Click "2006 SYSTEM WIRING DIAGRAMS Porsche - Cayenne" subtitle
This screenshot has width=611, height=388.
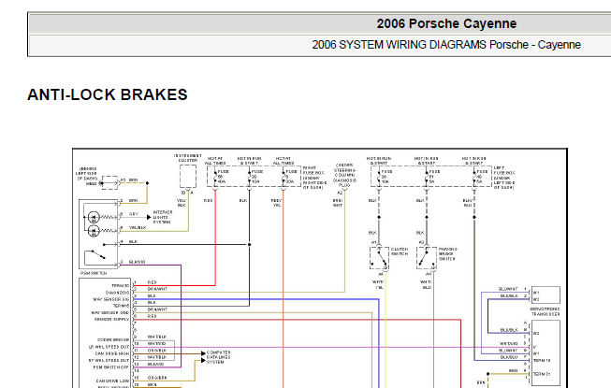click(446, 45)
